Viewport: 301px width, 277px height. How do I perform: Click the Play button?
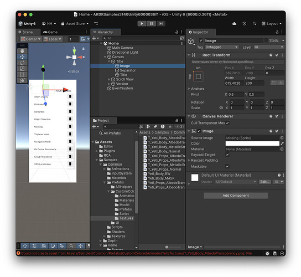(x=142, y=23)
